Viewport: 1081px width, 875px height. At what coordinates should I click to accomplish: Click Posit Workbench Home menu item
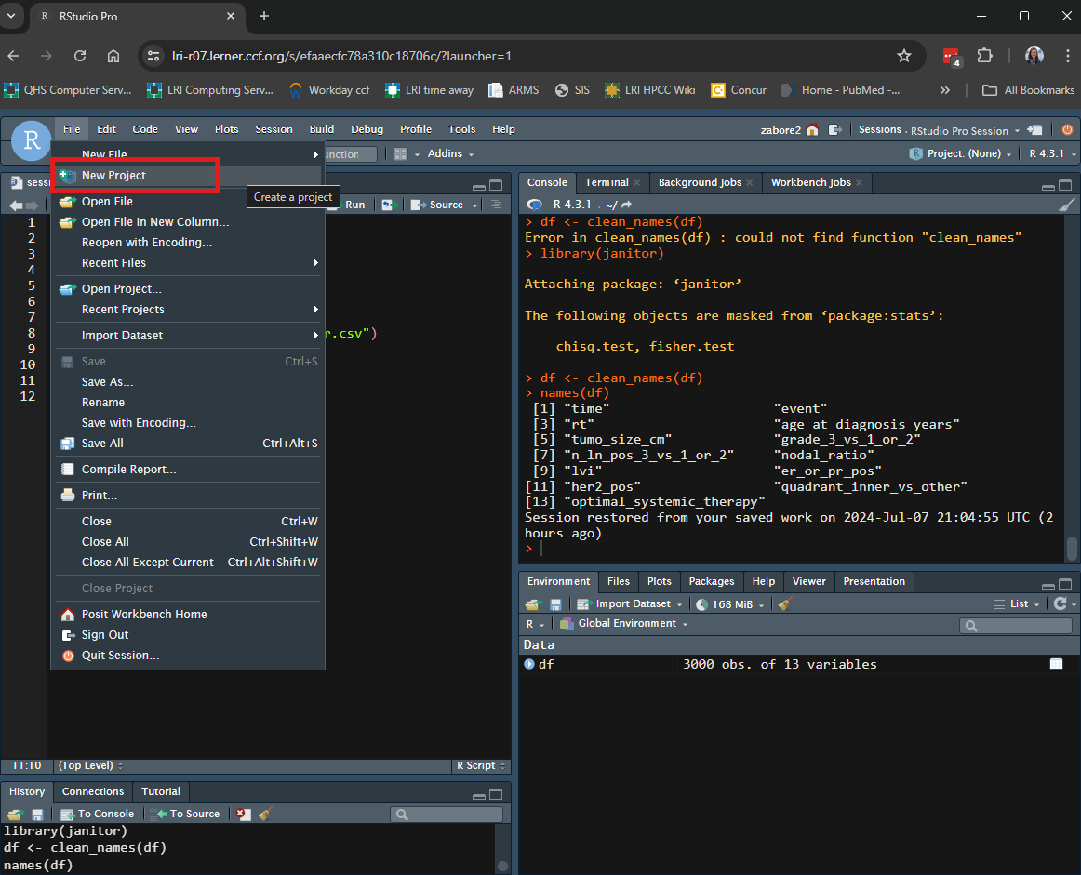point(188,614)
